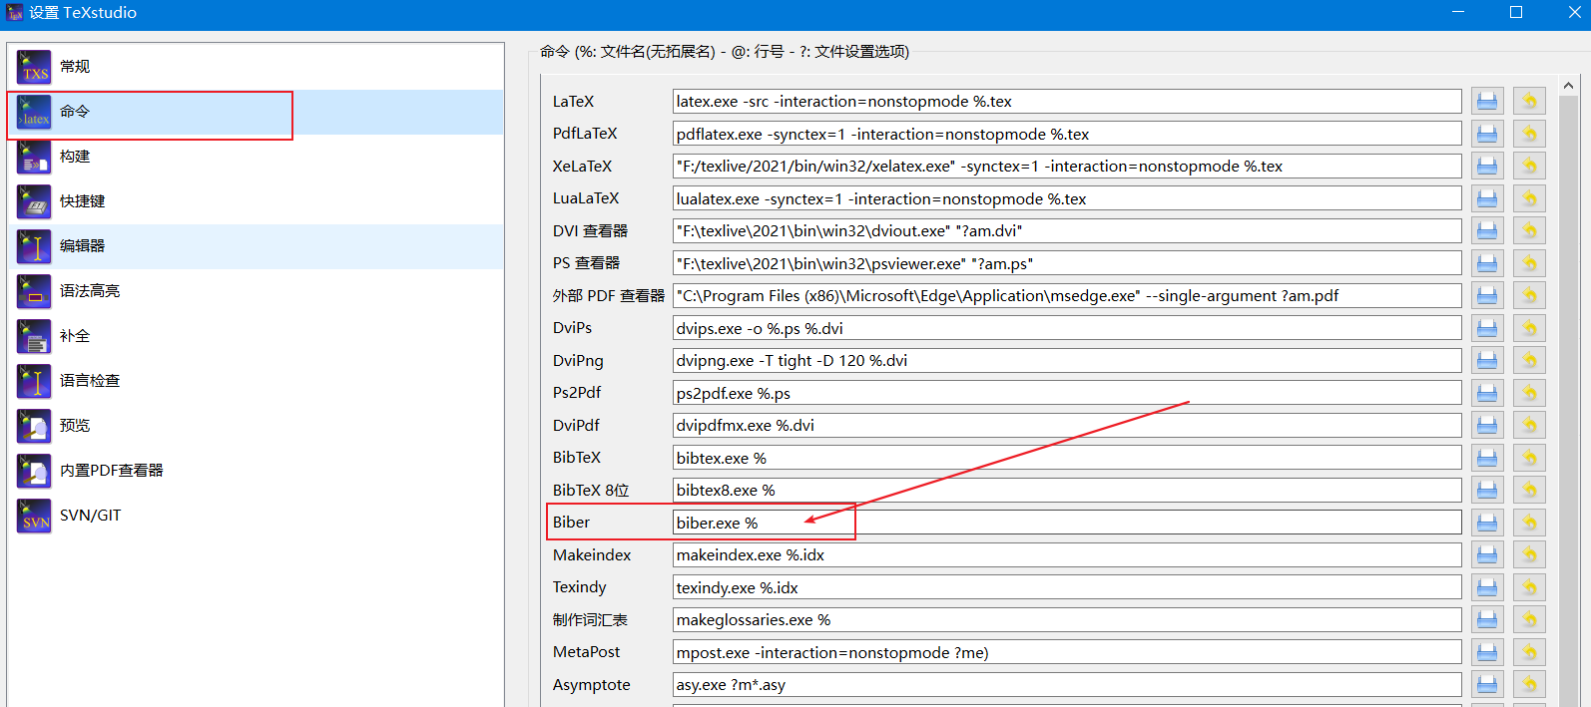This screenshot has height=707, width=1591.
Task: Click the scrollbar up arrow in commands list
Action: 1568,86
